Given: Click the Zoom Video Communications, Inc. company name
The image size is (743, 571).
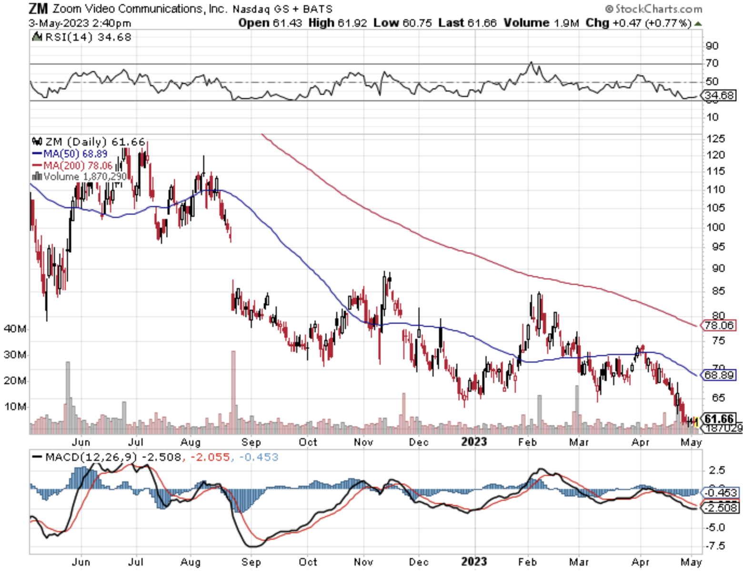Looking at the screenshot, I should 140,9.
